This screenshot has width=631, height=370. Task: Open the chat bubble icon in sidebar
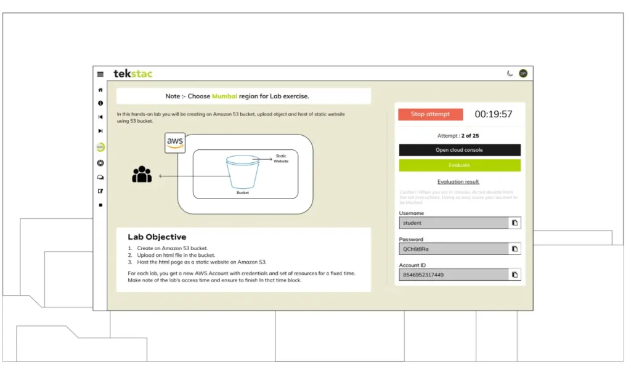tap(100, 177)
